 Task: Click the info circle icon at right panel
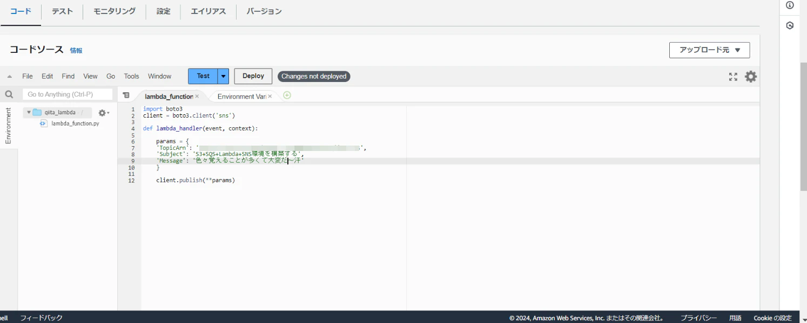point(790,5)
